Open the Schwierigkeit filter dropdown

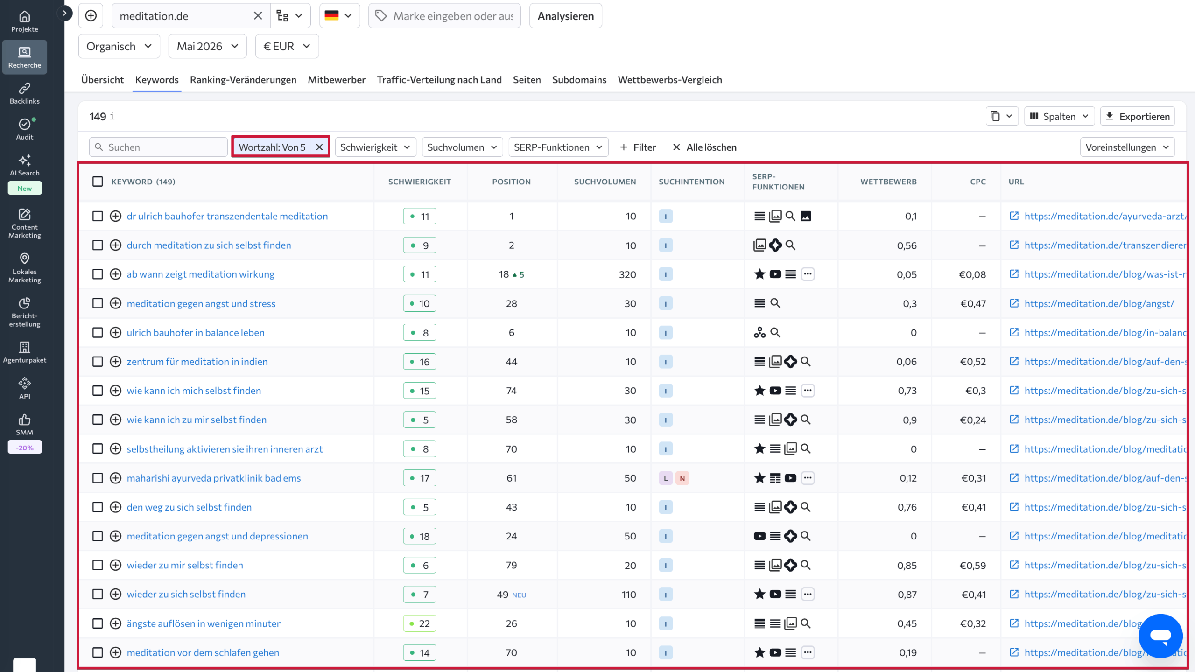click(375, 147)
